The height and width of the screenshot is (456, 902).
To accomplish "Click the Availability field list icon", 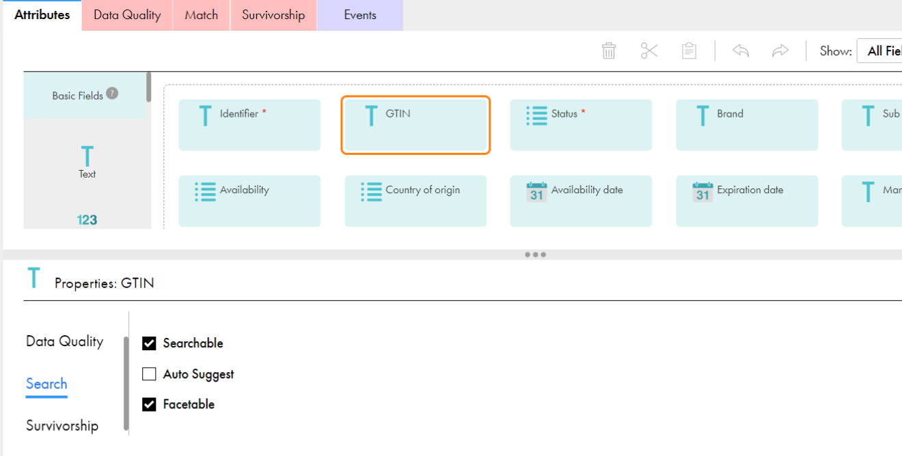I will 205,192.
